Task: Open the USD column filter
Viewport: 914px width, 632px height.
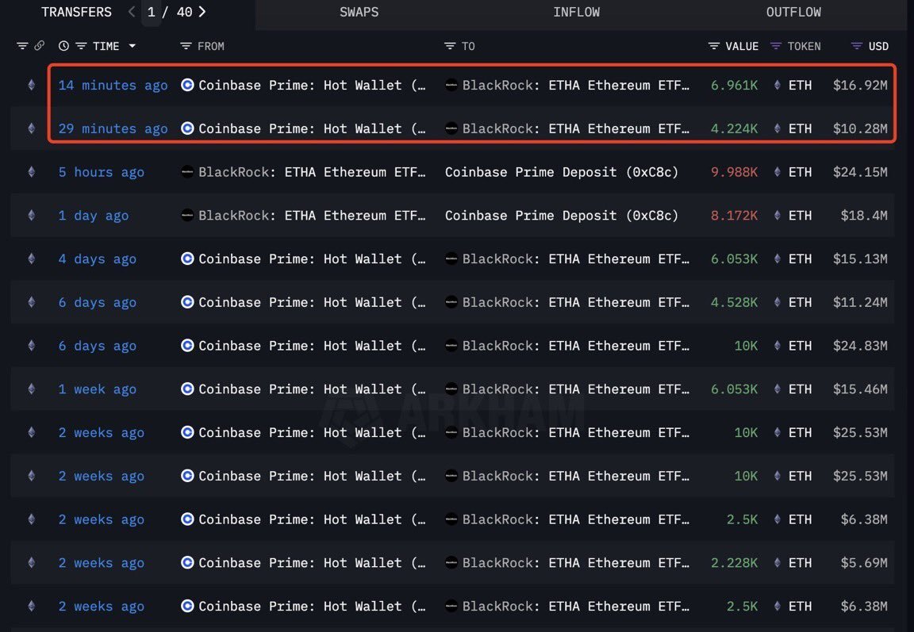Action: [856, 46]
